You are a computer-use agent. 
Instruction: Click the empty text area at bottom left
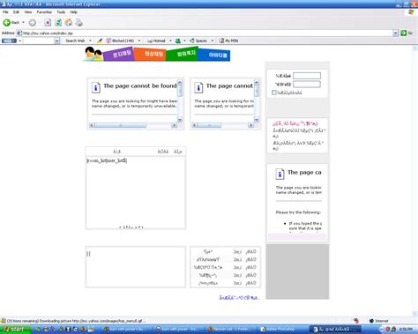coord(136,267)
